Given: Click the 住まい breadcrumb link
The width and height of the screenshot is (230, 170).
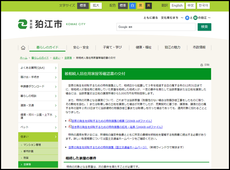Looking at the screenshot, I should 56,58.
